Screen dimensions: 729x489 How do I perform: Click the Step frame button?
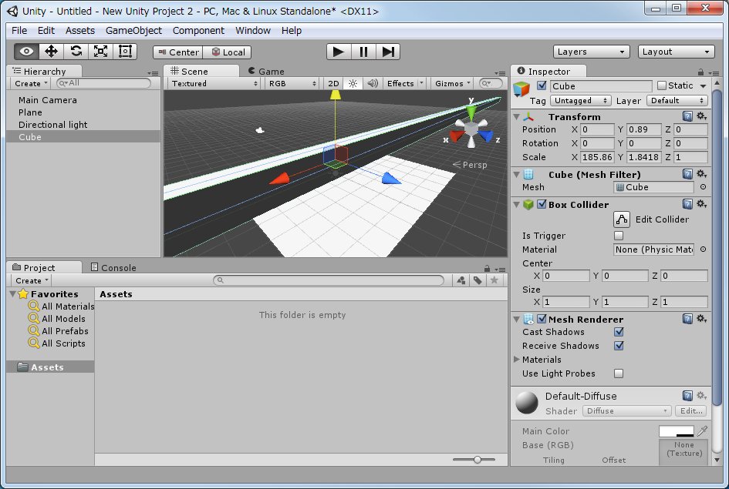[x=389, y=52]
